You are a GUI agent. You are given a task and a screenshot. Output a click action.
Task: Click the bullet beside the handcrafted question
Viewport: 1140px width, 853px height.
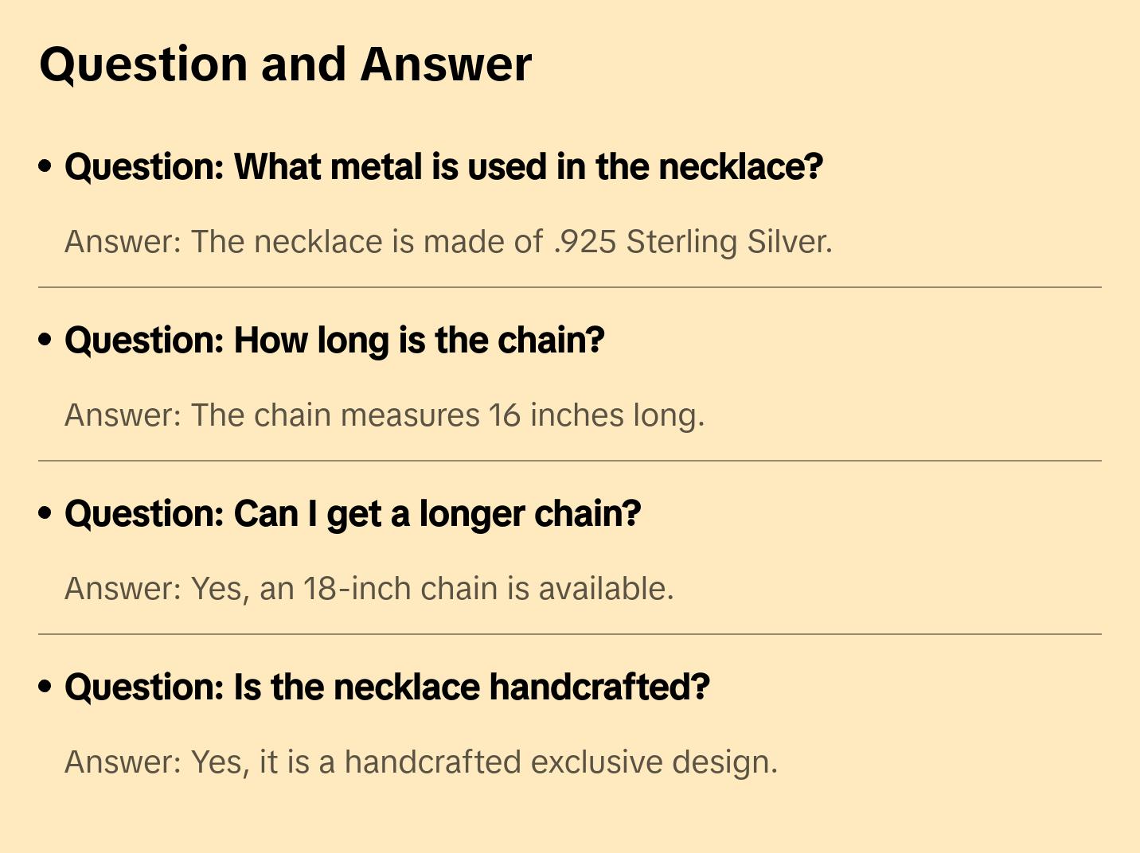[x=45, y=687]
